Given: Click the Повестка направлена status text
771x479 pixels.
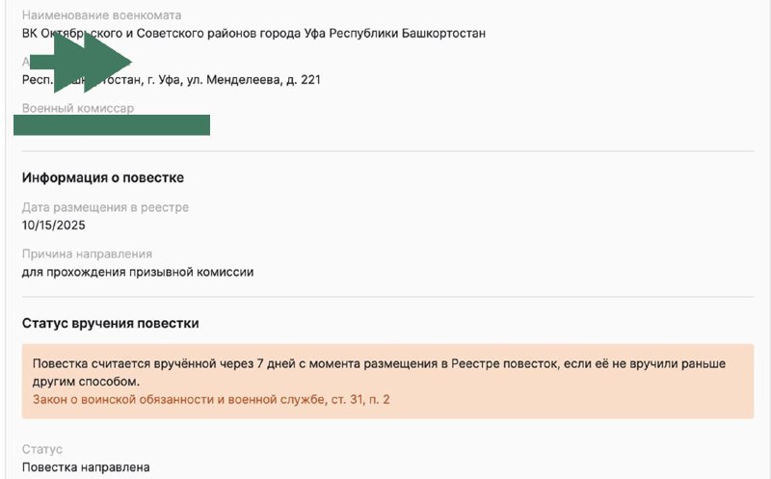Looking at the screenshot, I should click(x=86, y=467).
